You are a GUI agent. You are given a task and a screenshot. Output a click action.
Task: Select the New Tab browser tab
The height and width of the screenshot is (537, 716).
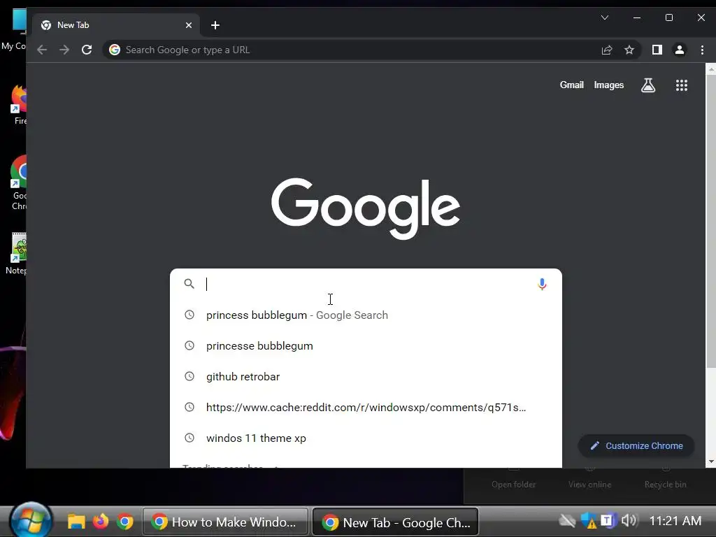point(116,25)
